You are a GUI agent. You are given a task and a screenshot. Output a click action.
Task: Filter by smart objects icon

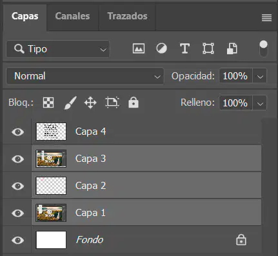[232, 48]
